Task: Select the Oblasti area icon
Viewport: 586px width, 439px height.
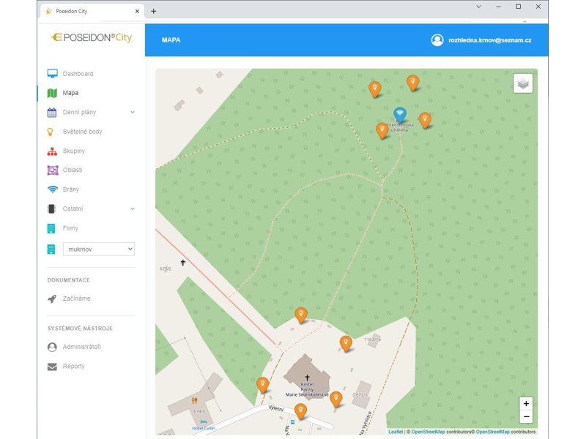Action: tap(52, 170)
